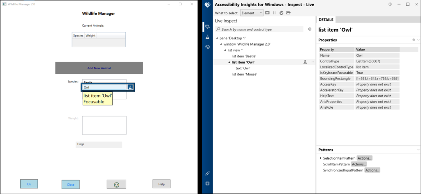Click the Ok button in Wildlife Manager
The width and height of the screenshot is (421, 194).
(29, 184)
